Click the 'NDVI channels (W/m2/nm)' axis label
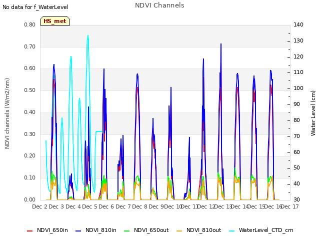The image size is (320, 240). [x=7, y=113]
